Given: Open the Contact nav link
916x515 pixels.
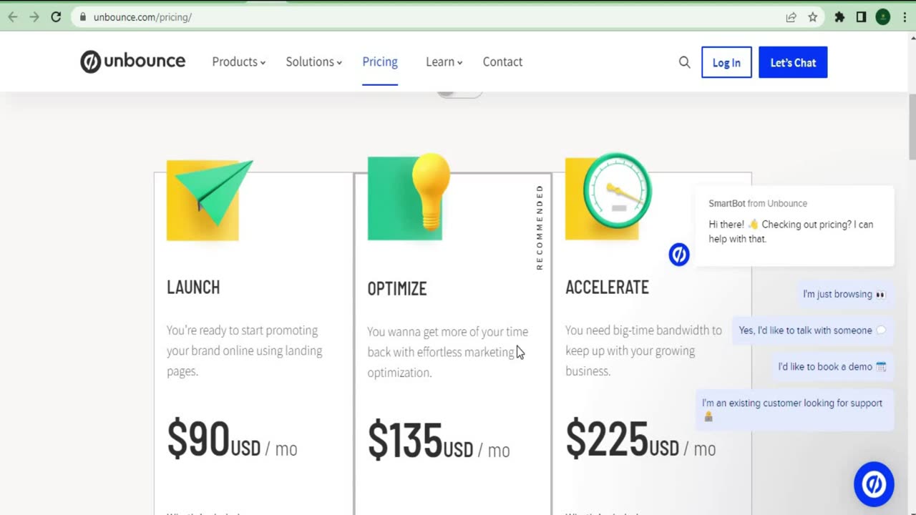Looking at the screenshot, I should (x=502, y=62).
